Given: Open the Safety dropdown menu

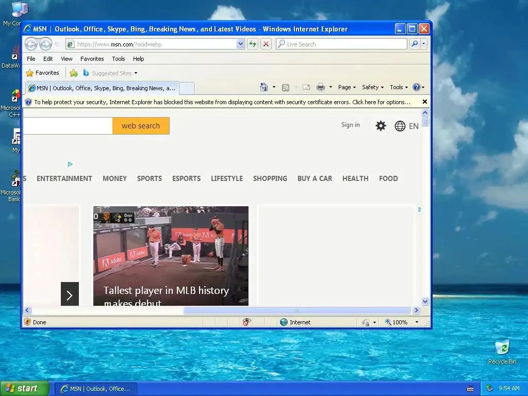Looking at the screenshot, I should click(373, 87).
